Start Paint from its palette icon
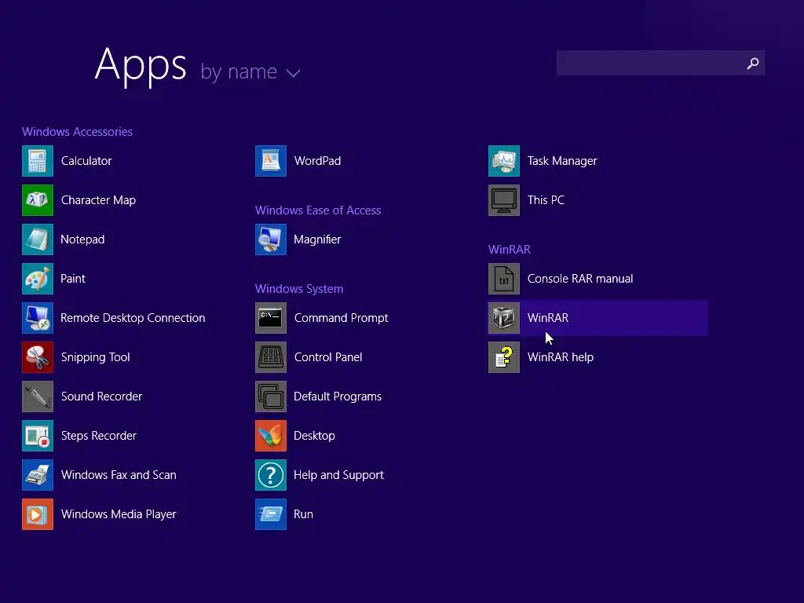Image resolution: width=804 pixels, height=603 pixels. pos(38,279)
